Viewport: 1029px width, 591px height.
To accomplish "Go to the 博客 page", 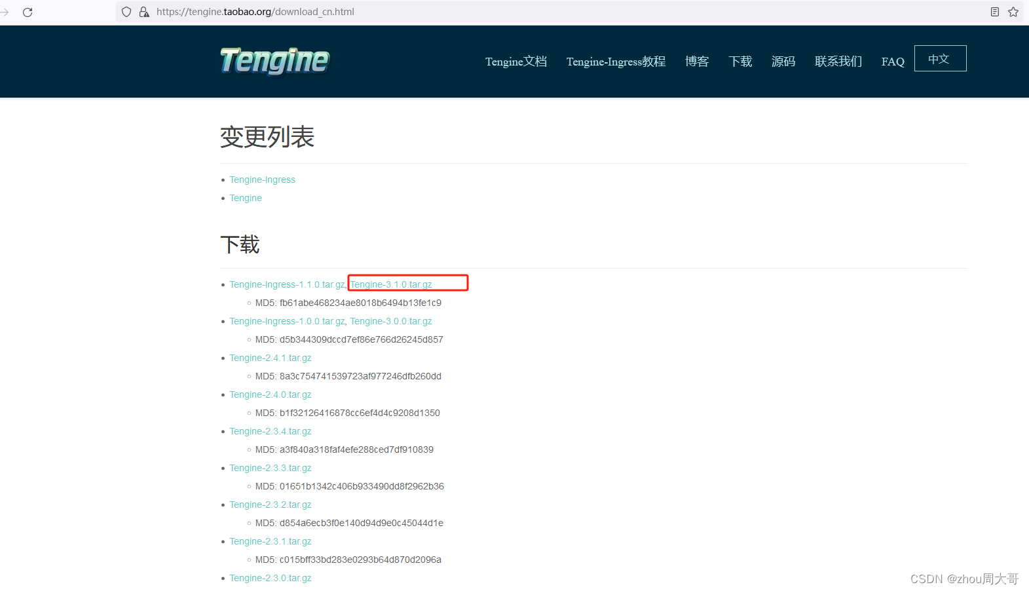I will (697, 62).
